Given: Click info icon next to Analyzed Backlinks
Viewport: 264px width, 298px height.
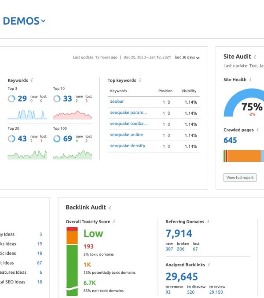Looking at the screenshot, I should click(209, 265).
